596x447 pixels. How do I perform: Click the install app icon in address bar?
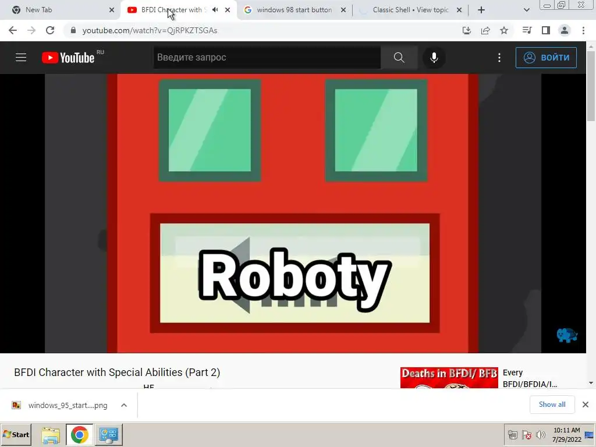point(467,30)
